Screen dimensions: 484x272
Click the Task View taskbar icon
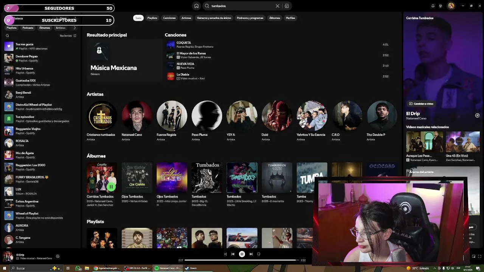click(x=68, y=268)
